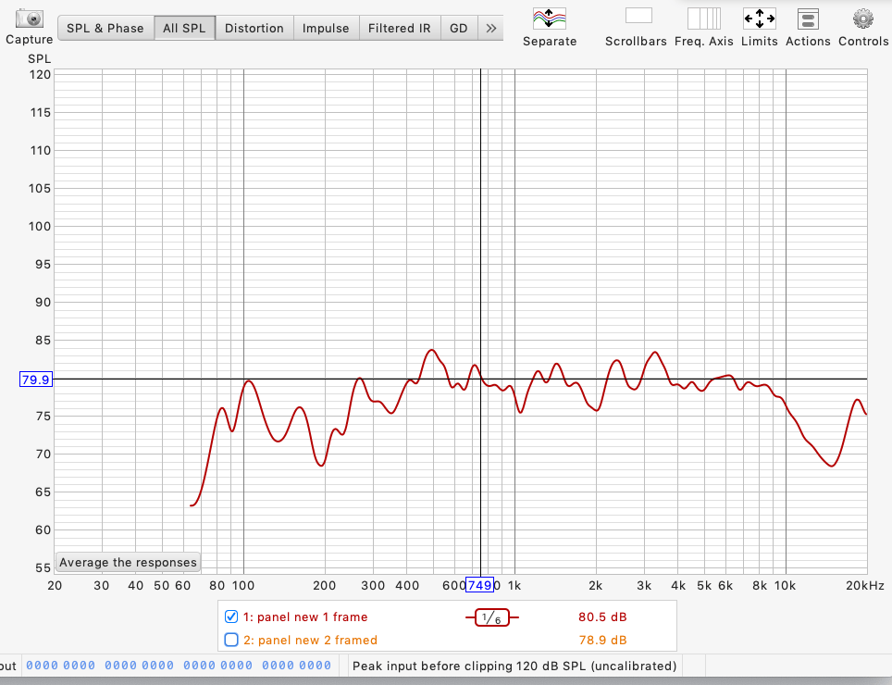892x685 pixels.
Task: Click the SPL axis label
Action: 39,58
